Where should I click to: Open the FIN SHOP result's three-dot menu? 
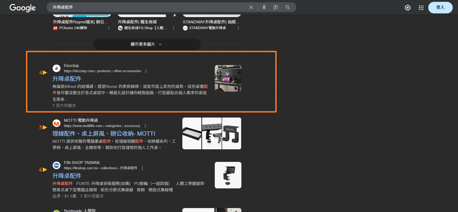(x=142, y=168)
